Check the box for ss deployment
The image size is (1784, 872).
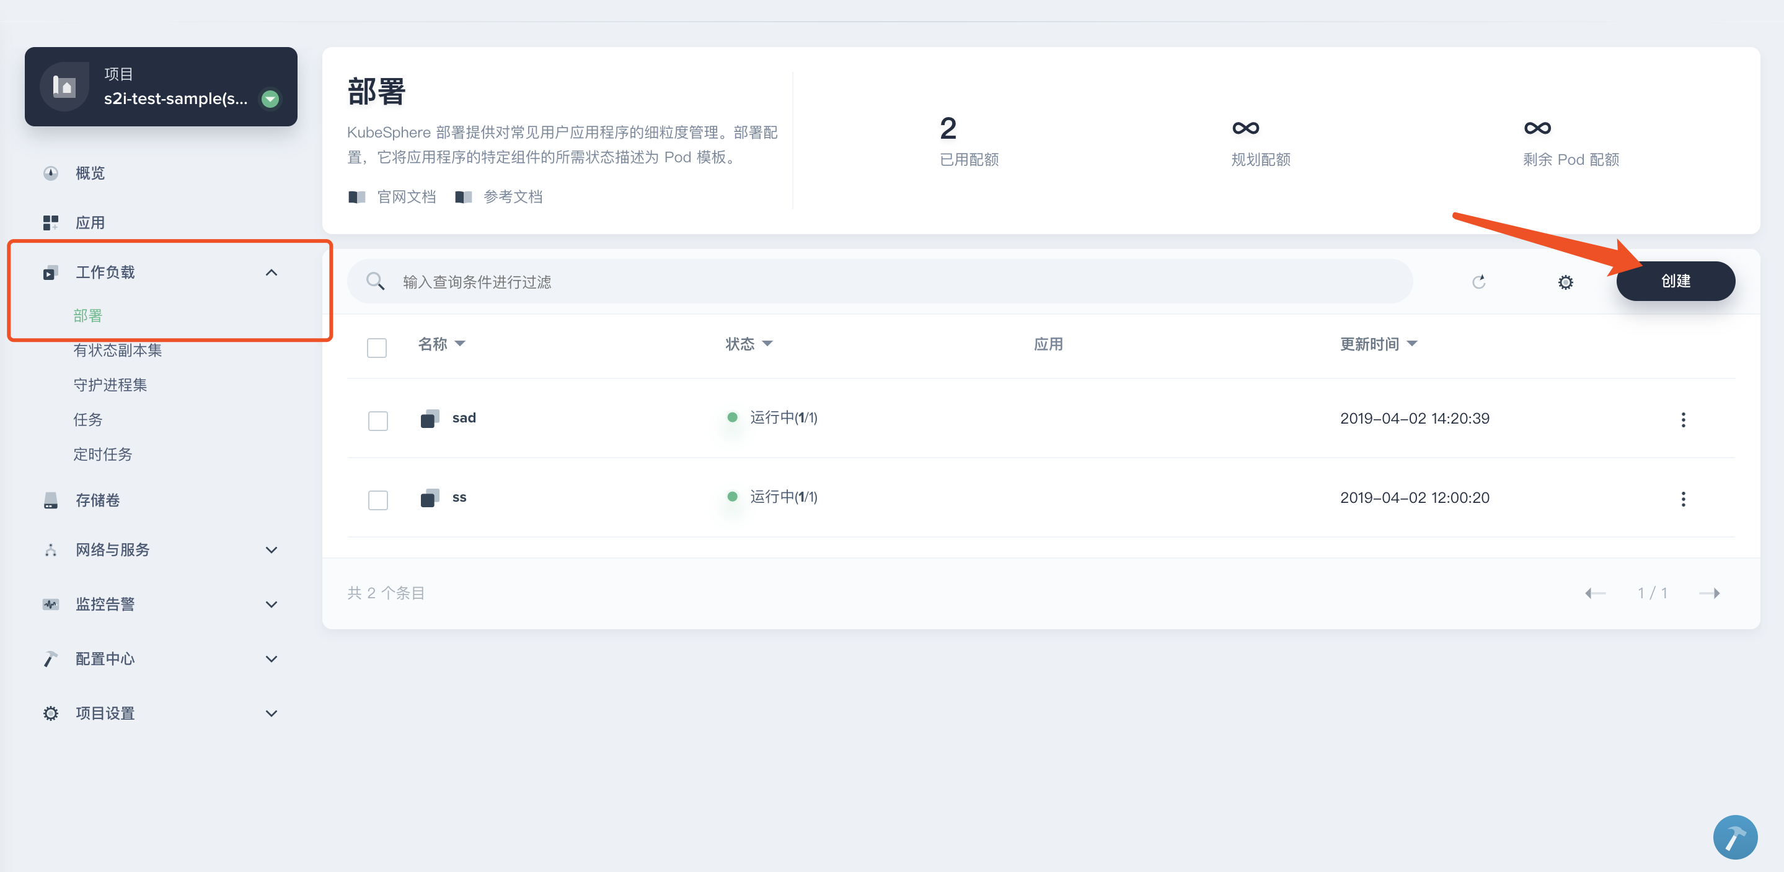pos(378,500)
